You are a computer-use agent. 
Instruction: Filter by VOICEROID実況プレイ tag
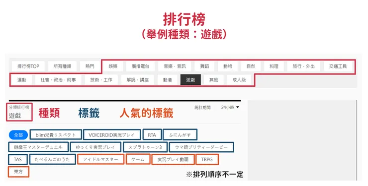click(112, 135)
